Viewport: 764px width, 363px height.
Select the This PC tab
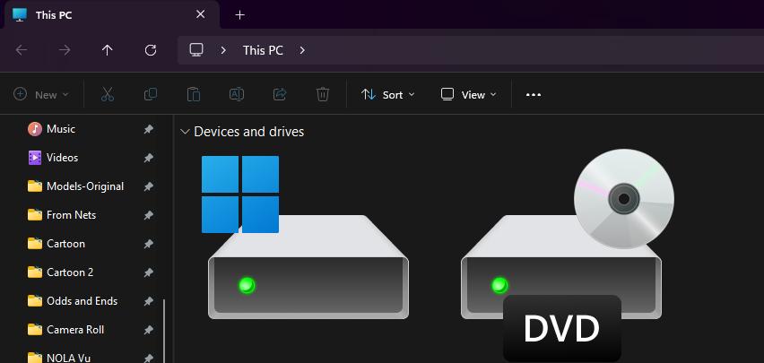coord(112,14)
